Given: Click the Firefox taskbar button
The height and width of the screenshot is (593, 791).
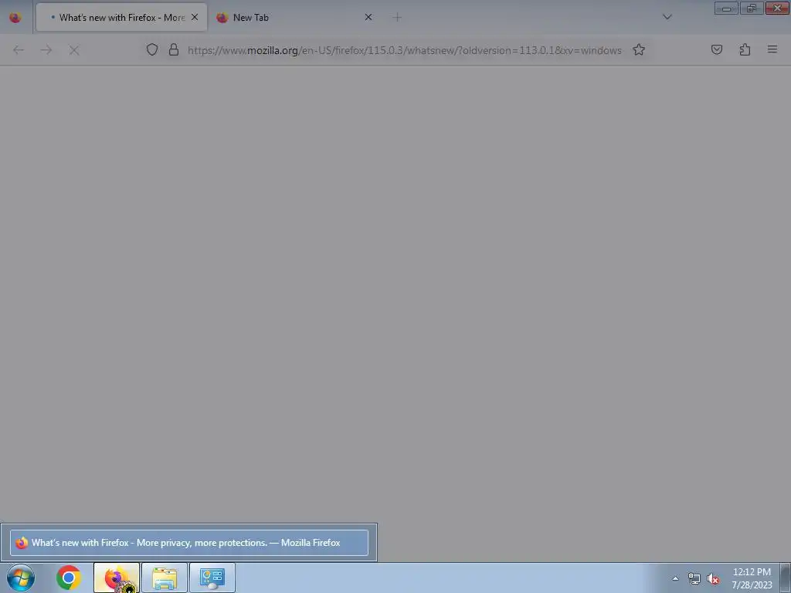Looking at the screenshot, I should click(x=117, y=578).
